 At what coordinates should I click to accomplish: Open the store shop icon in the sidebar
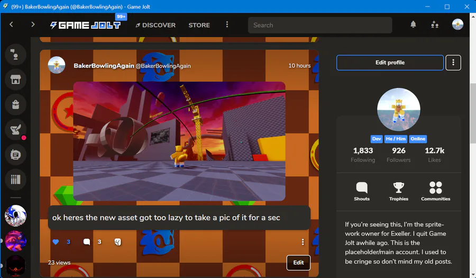click(x=15, y=79)
